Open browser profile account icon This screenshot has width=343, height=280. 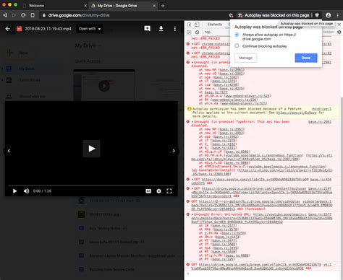coord(328,15)
